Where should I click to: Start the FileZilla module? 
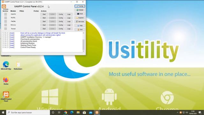[x=44, y=21]
